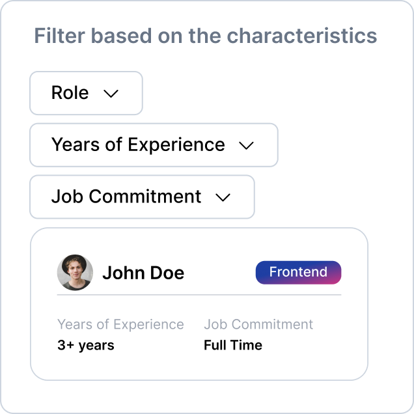
Task: Click the divider line beneath John Doe
Action: point(199,294)
